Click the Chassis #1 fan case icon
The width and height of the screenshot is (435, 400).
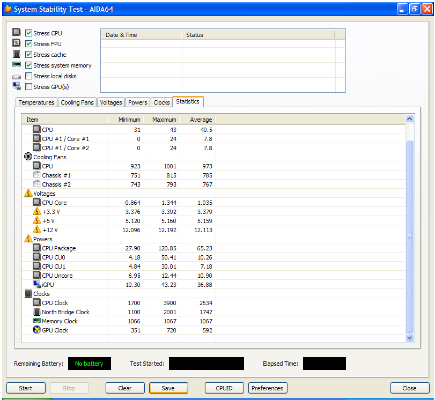point(36,175)
